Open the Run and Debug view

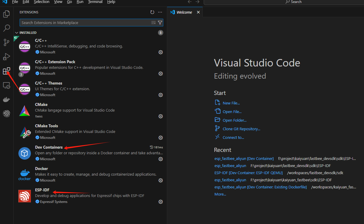point(7,57)
